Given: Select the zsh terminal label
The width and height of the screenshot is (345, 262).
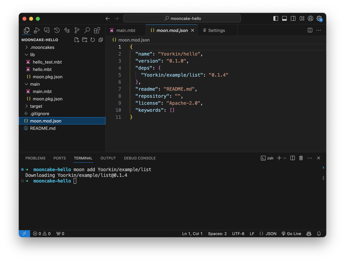Looking at the screenshot, I should pyautogui.click(x=267, y=158).
